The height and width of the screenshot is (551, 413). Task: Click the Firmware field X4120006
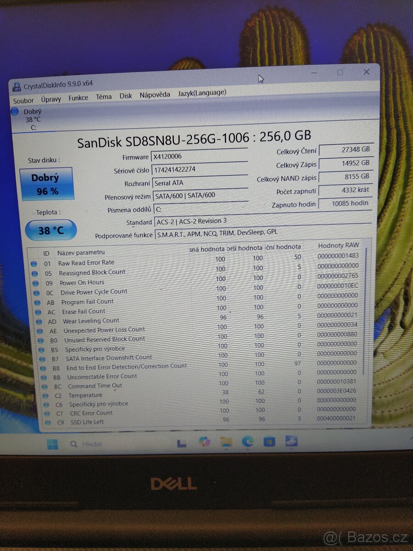tap(200, 156)
